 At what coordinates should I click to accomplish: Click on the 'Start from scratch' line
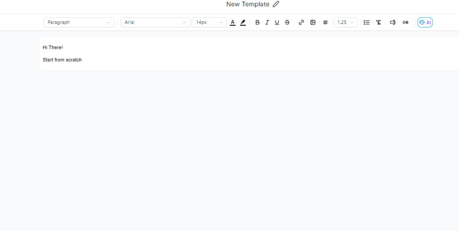click(62, 60)
